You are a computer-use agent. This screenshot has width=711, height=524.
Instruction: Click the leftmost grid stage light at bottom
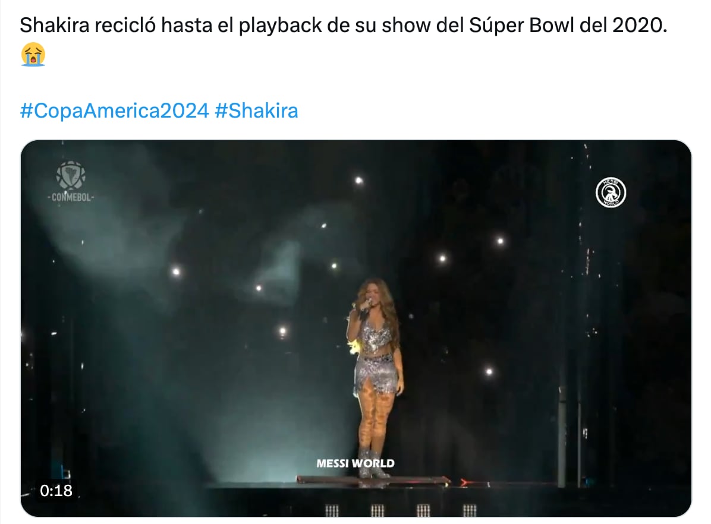332,510
